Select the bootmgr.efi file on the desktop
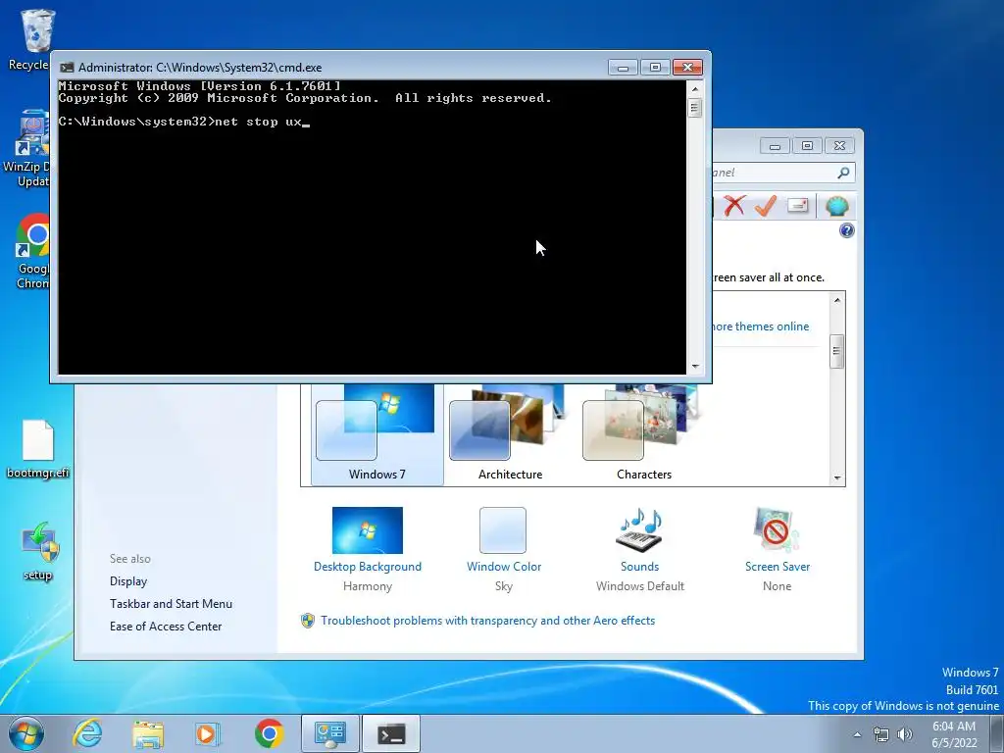This screenshot has height=753, width=1004. click(38, 449)
